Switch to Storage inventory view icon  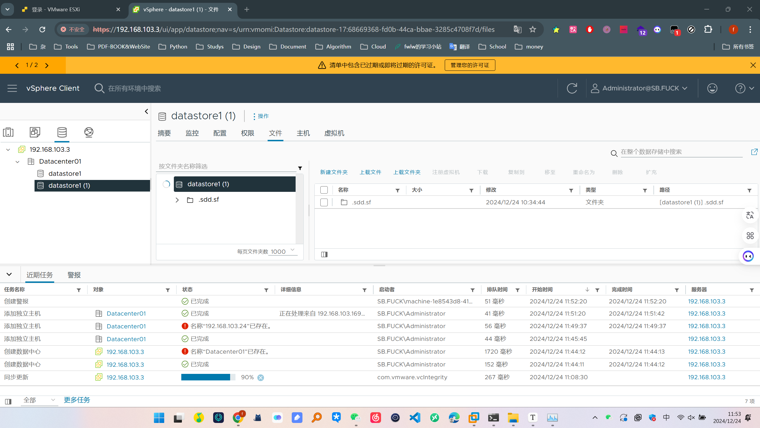tap(62, 132)
